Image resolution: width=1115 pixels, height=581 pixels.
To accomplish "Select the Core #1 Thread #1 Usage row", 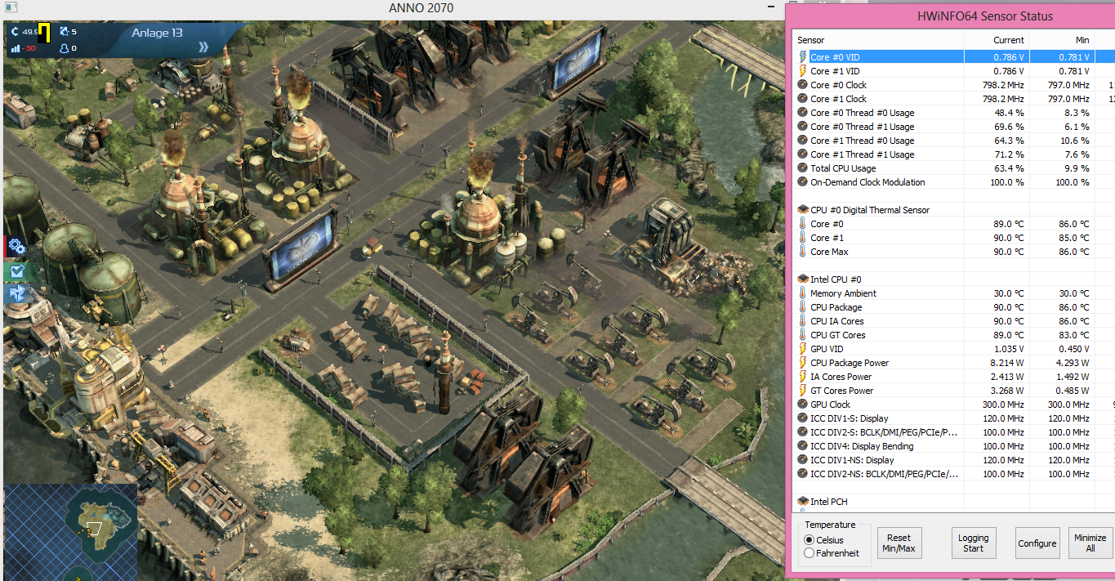I will pyautogui.click(x=954, y=154).
